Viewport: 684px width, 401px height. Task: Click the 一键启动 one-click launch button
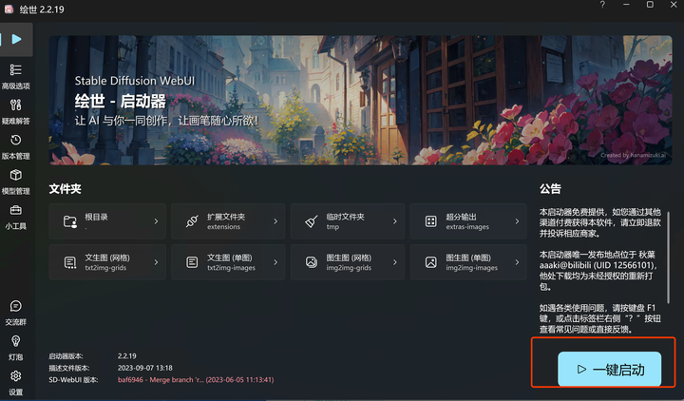coord(609,369)
